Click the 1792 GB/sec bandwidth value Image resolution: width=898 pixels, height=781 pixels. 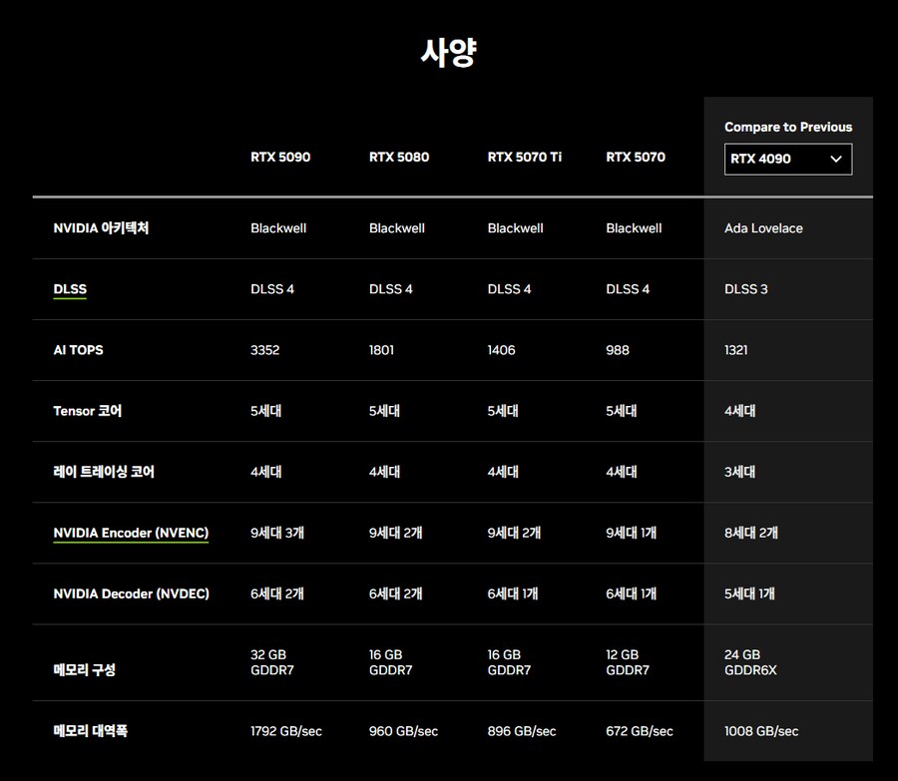285,731
